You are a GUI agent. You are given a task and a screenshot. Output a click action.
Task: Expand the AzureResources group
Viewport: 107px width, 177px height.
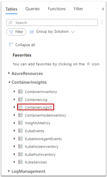pyautogui.click(x=9, y=73)
